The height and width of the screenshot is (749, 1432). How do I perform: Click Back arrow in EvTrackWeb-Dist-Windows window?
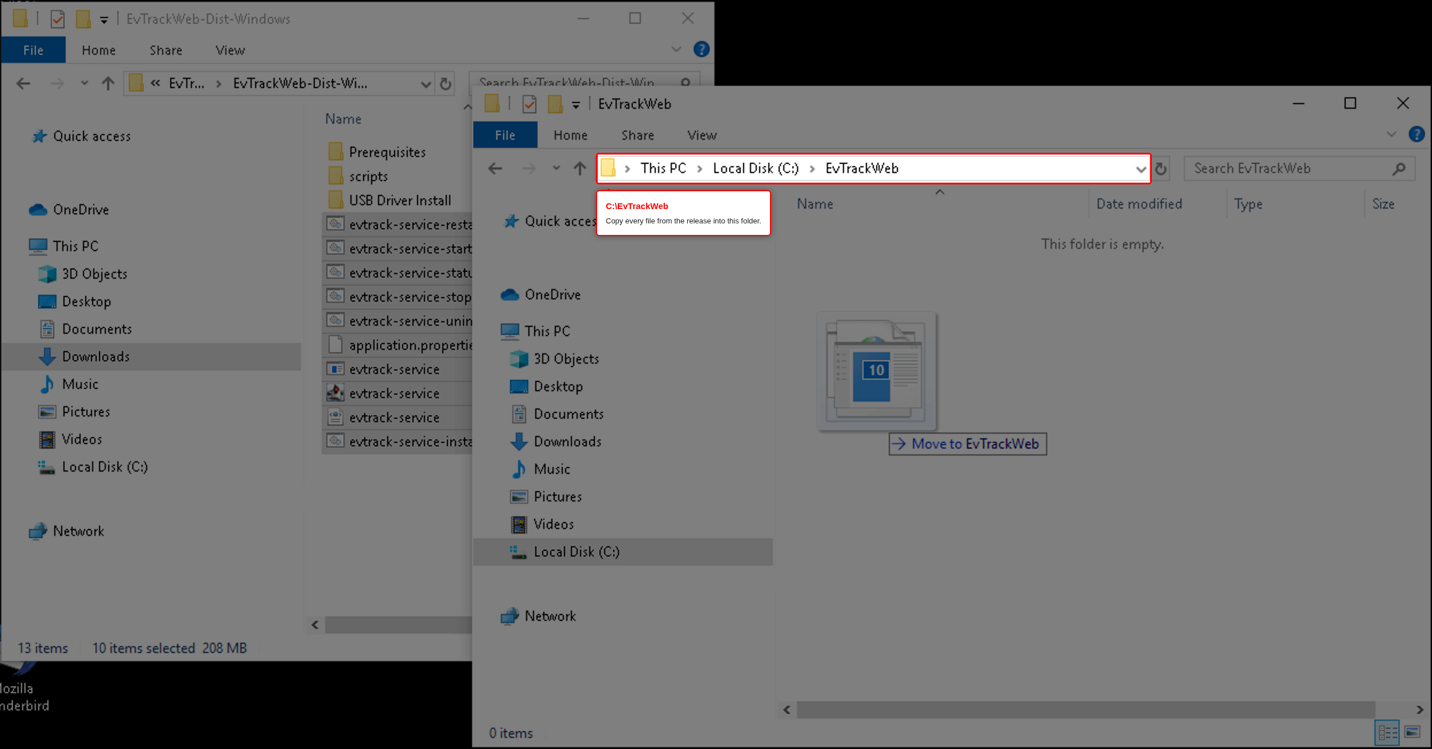tap(23, 84)
